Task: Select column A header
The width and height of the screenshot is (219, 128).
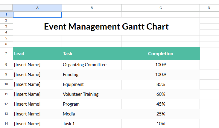Action: point(37,8)
